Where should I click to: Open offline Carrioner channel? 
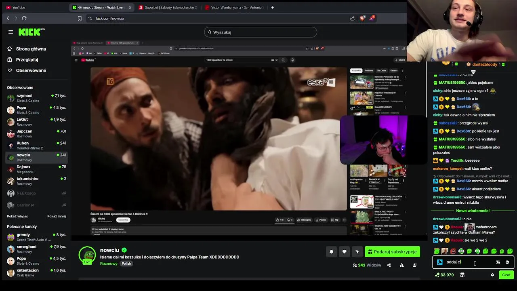[36, 205]
